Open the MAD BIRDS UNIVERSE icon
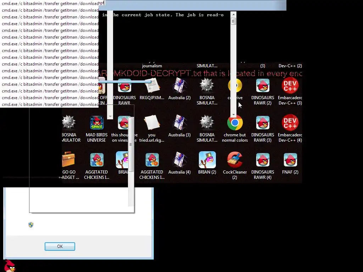 pos(97,123)
